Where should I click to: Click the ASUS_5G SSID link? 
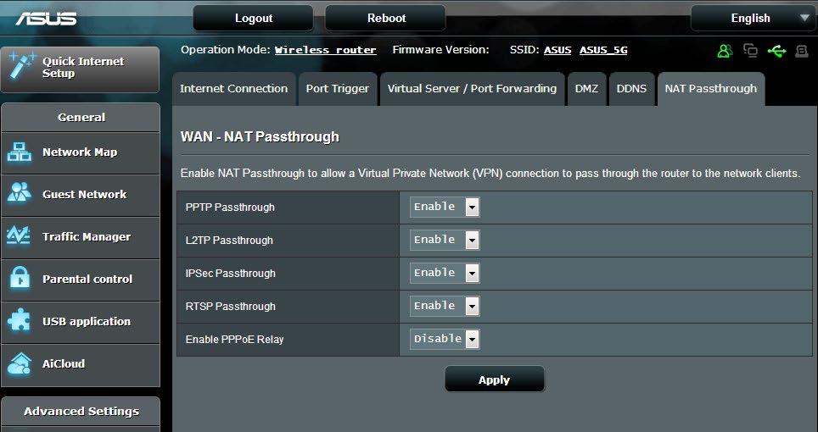coord(603,50)
